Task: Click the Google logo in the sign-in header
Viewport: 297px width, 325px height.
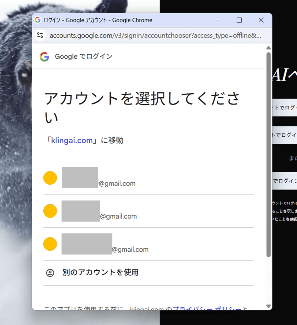Action: pos(44,57)
